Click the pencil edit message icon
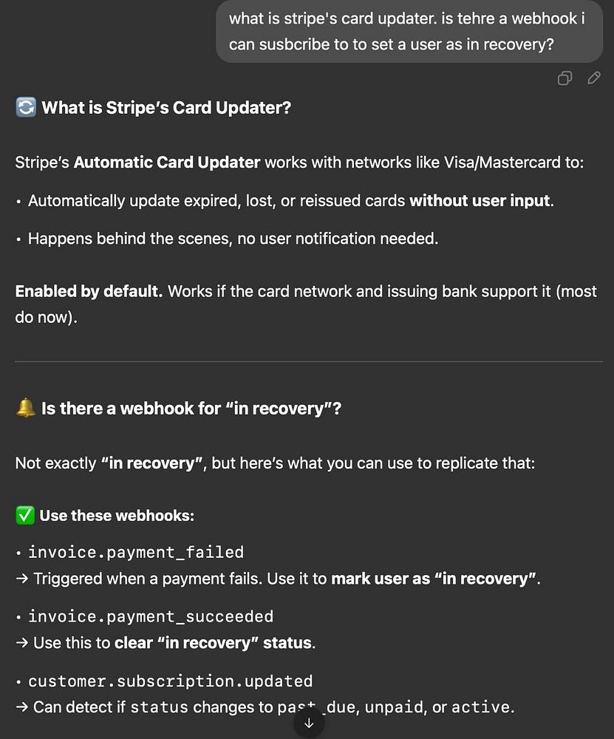This screenshot has width=614, height=739. [x=594, y=78]
